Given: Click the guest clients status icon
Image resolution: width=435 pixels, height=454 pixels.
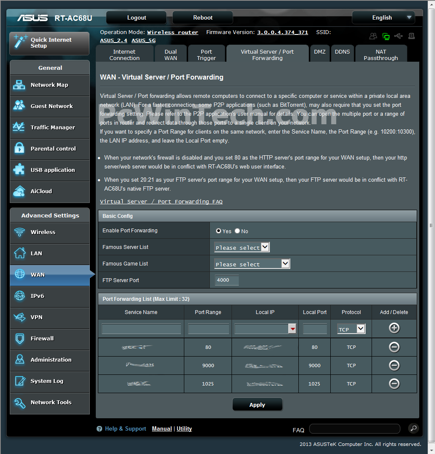Looking at the screenshot, I should point(373,36).
